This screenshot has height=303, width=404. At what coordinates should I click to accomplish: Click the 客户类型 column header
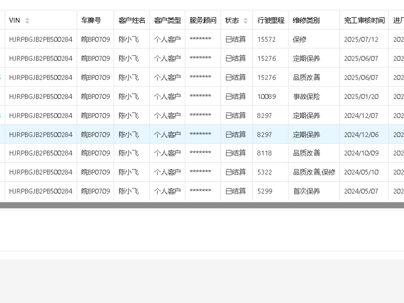tap(167, 21)
